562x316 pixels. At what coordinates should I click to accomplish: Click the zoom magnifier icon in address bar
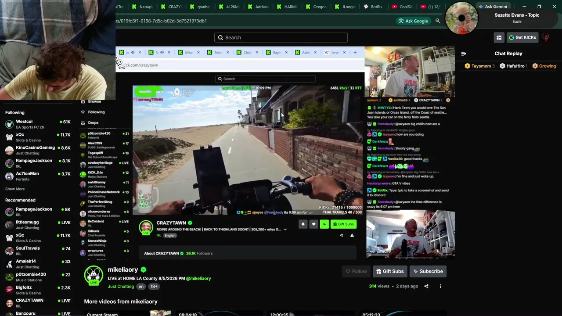(438, 21)
